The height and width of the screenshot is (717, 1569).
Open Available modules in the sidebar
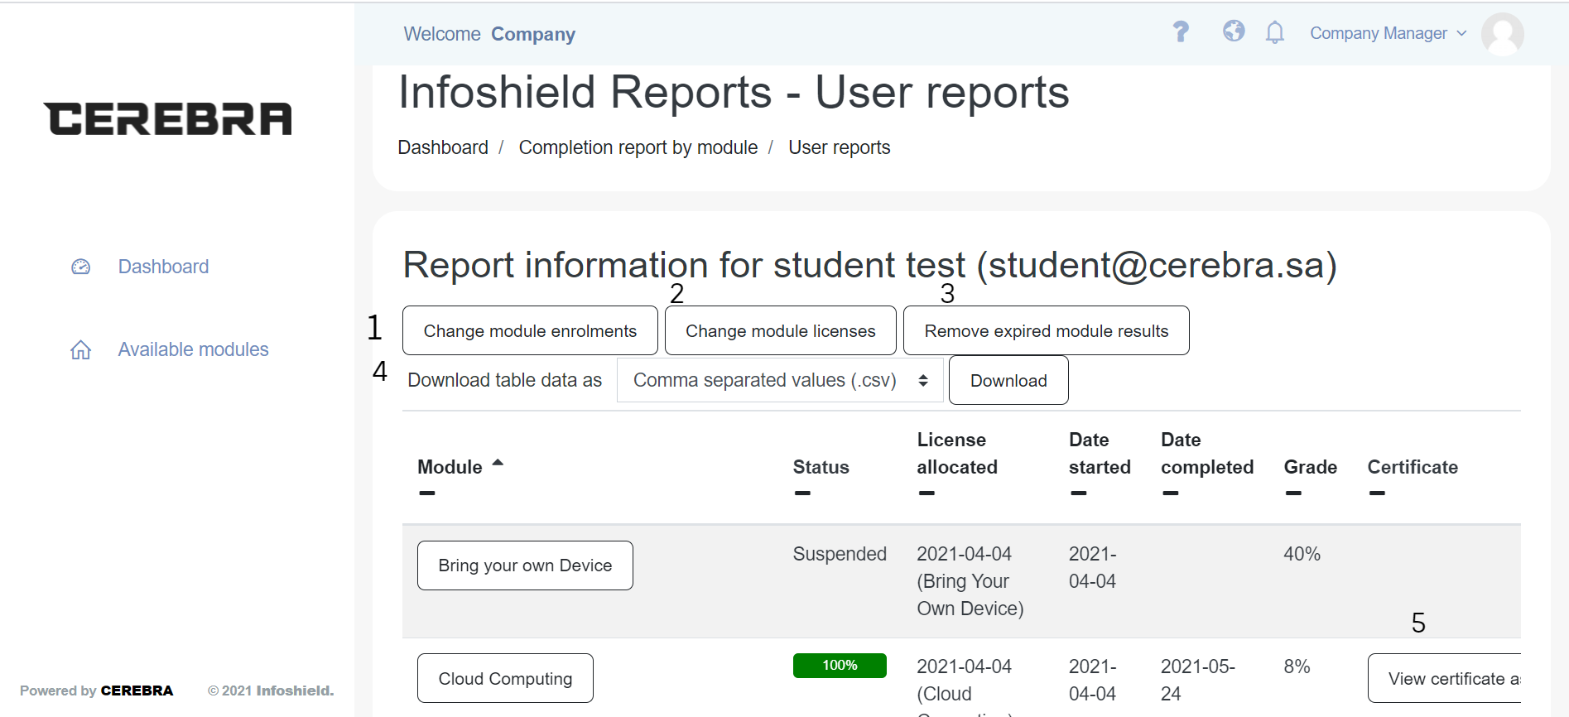(193, 349)
